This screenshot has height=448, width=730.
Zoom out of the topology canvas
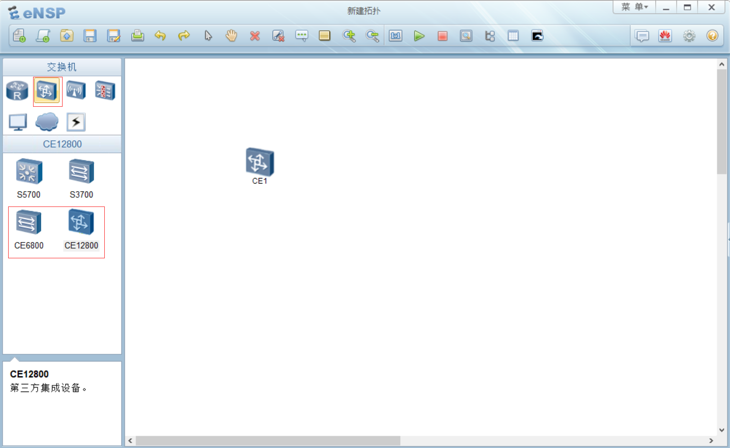click(x=372, y=36)
